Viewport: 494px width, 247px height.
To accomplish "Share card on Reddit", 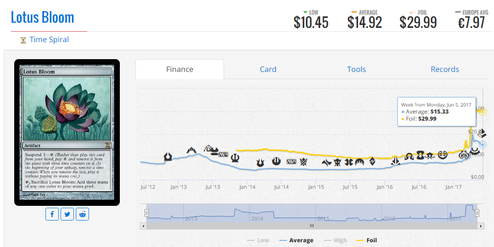I will coord(83,214).
